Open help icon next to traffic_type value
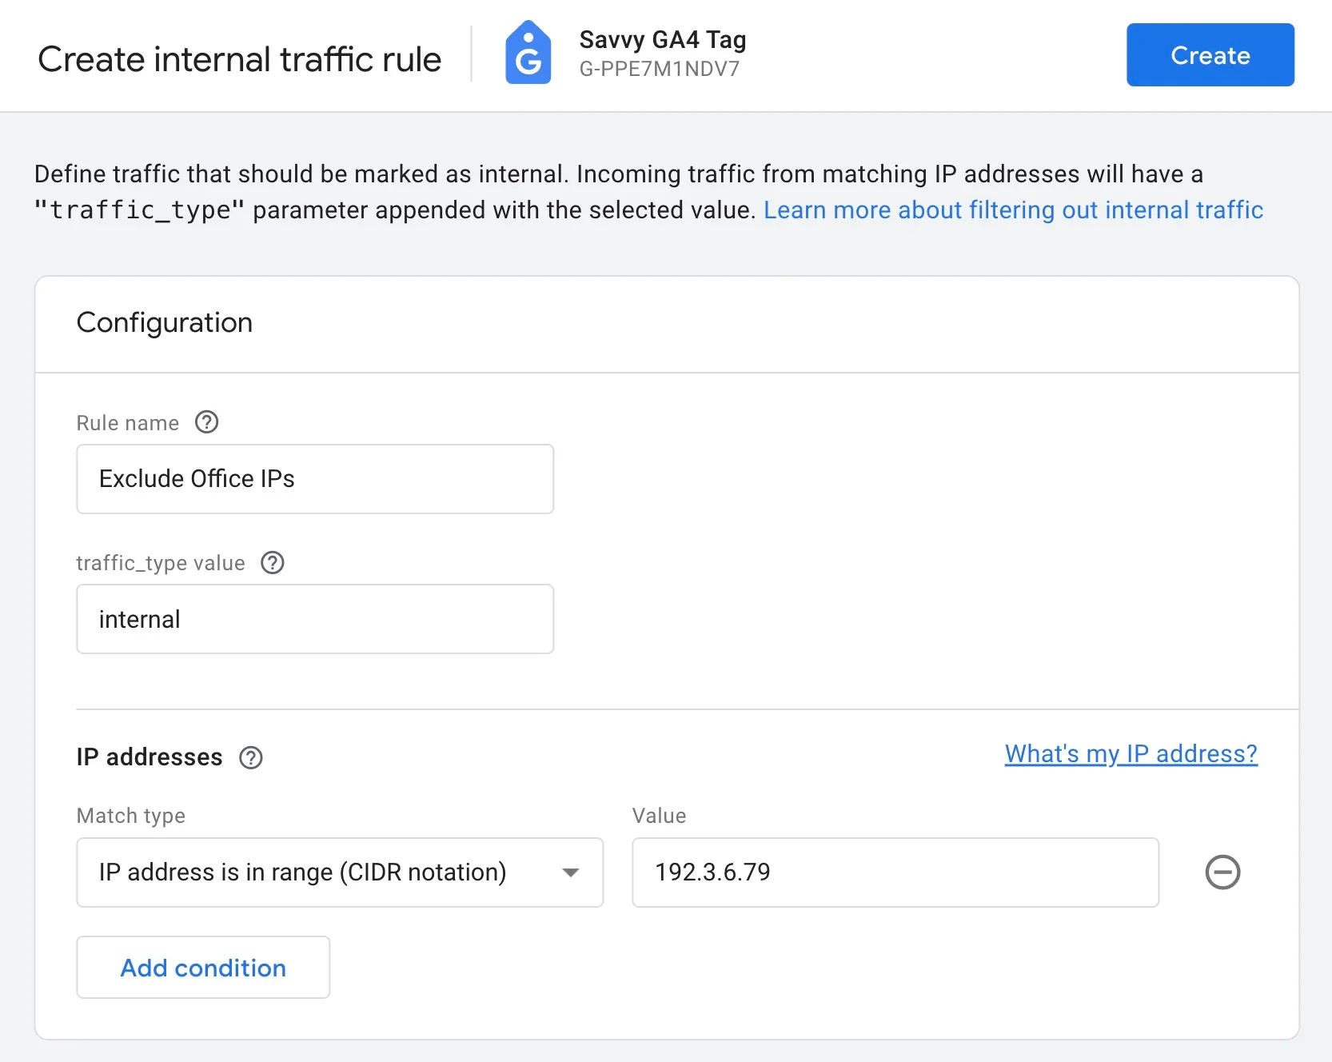 (273, 563)
